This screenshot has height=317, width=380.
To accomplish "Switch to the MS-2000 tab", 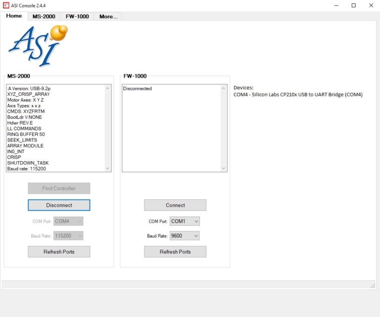I will point(44,16).
